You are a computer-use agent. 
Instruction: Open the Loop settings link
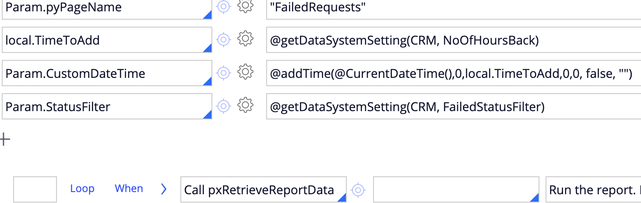click(82, 189)
